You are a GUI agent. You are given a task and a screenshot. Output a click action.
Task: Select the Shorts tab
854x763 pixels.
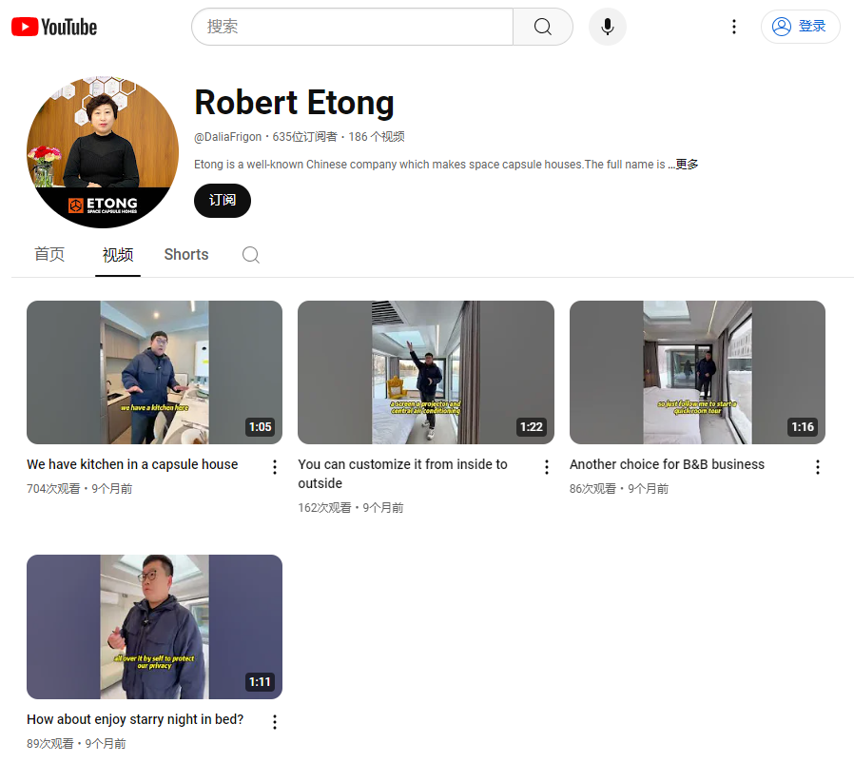186,255
